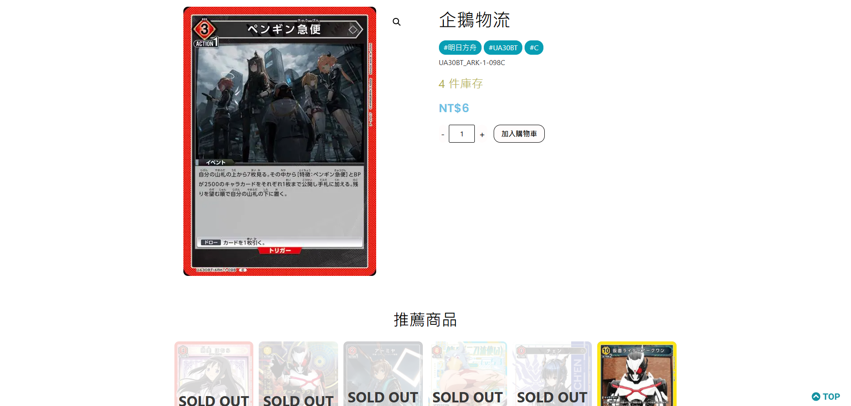Open second sold out Kamen Rider card
This screenshot has height=406, width=851.
[298, 374]
